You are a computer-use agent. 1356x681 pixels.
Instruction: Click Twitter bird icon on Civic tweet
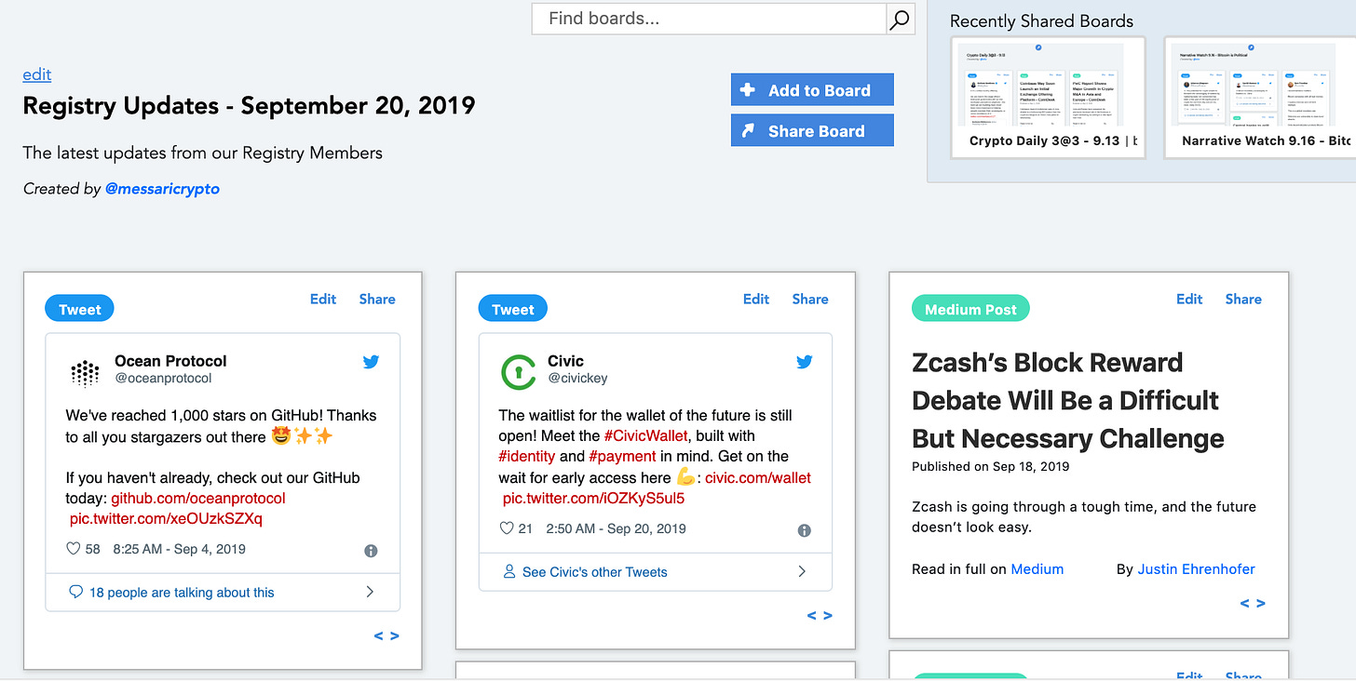pos(804,362)
